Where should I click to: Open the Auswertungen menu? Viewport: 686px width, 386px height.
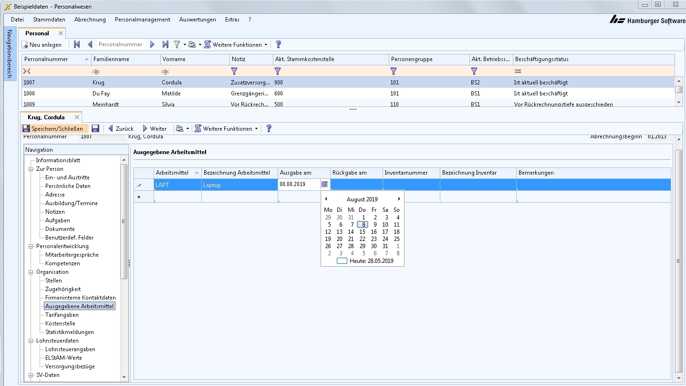tap(197, 20)
